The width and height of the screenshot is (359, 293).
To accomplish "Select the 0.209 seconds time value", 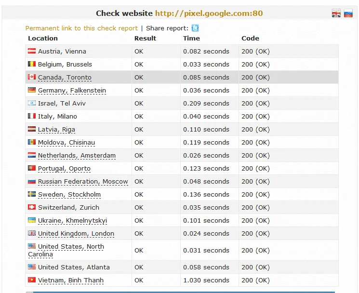I will [x=206, y=104].
